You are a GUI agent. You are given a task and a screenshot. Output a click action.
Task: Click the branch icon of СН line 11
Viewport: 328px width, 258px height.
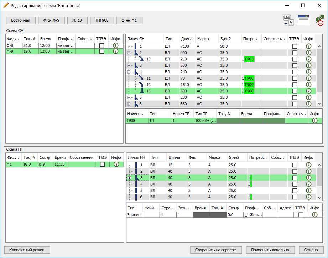(x=142, y=78)
